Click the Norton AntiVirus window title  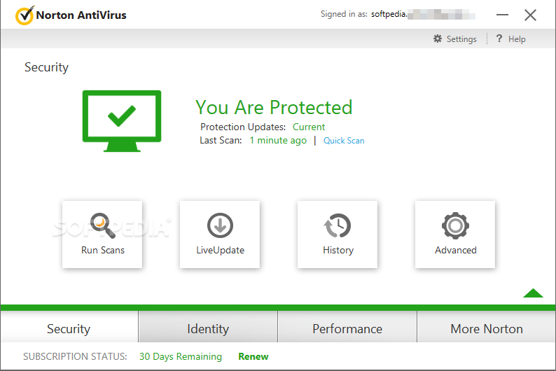pyautogui.click(x=81, y=15)
